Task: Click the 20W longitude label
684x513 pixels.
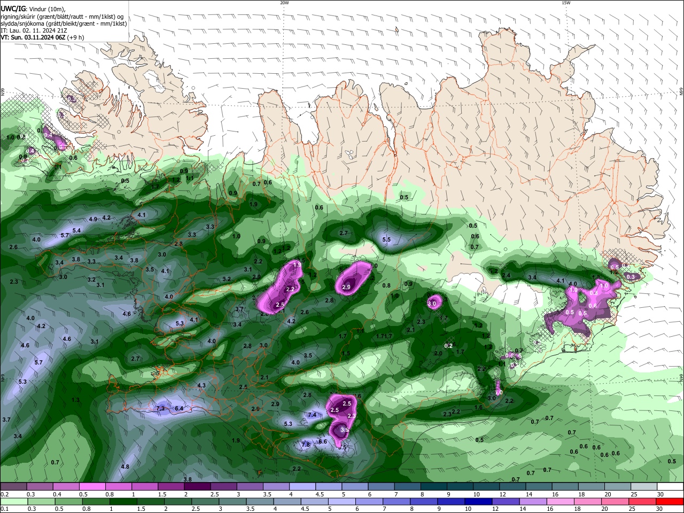Action: [x=284, y=3]
